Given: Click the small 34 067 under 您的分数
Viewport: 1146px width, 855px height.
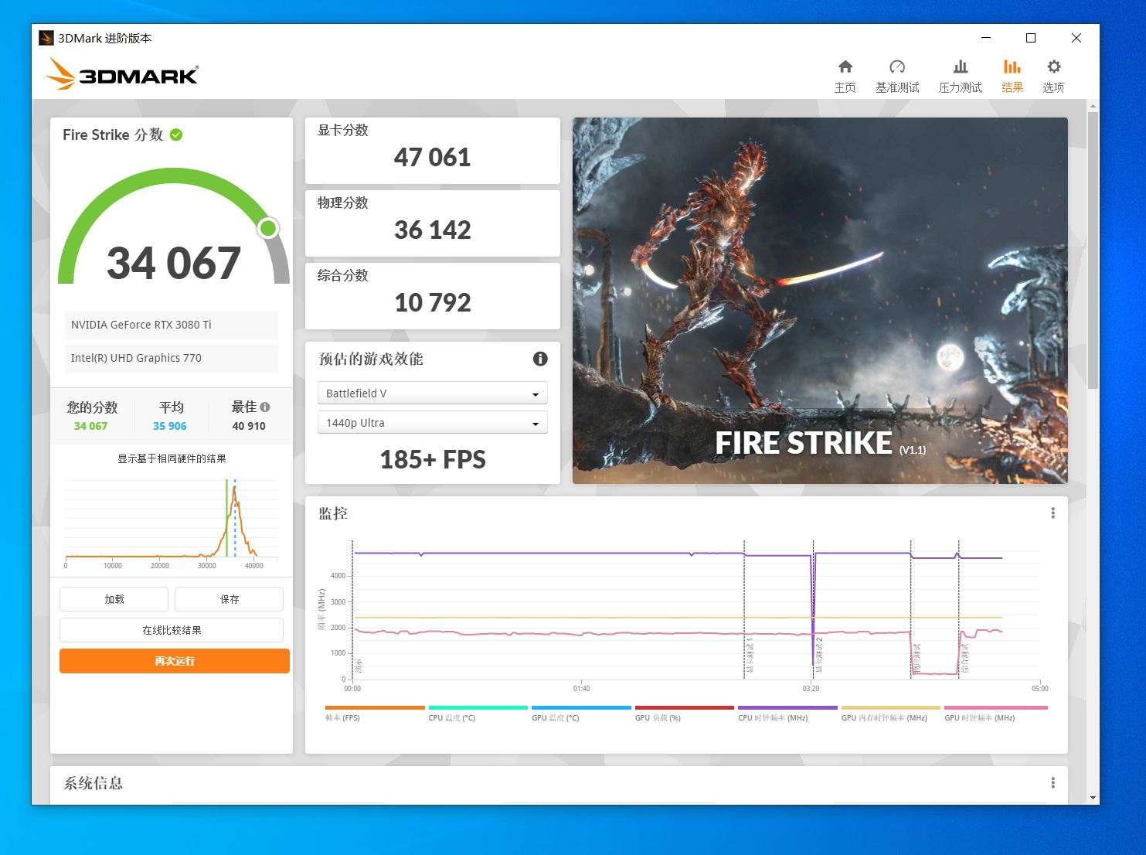Looking at the screenshot, I should click(x=90, y=426).
